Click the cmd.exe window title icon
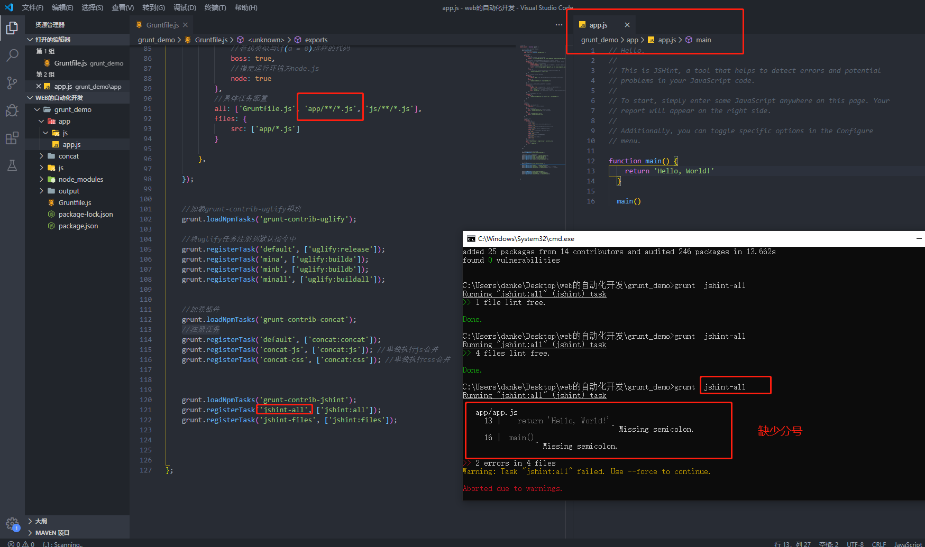The image size is (925, 547). click(470, 239)
